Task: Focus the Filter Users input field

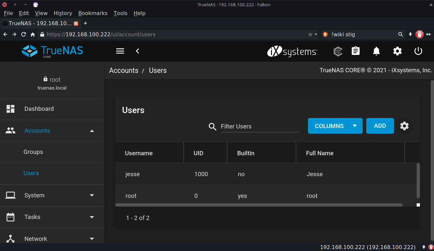Action: pyautogui.click(x=260, y=126)
